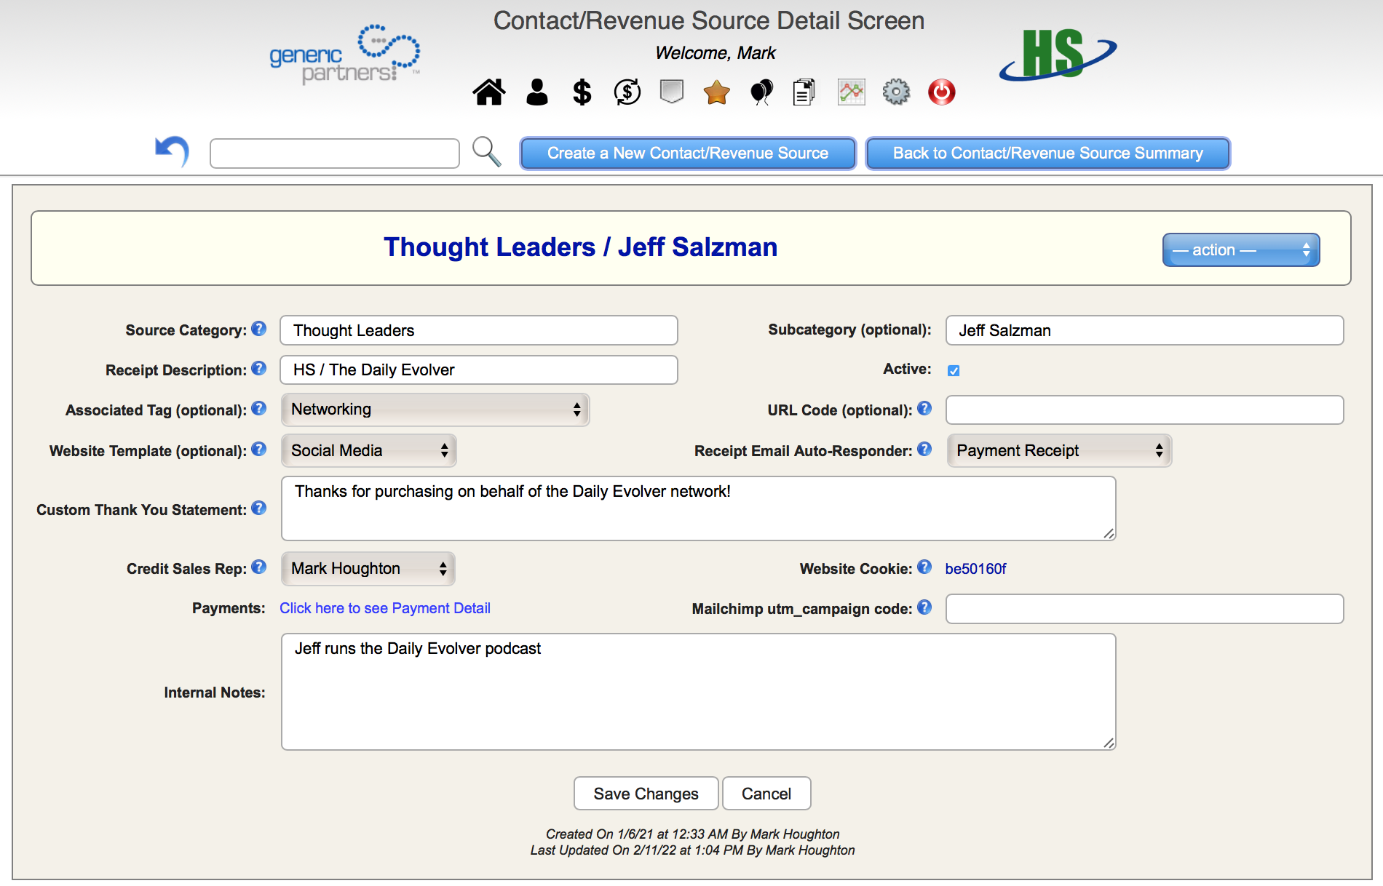Open the settings gear icon

[x=896, y=92]
